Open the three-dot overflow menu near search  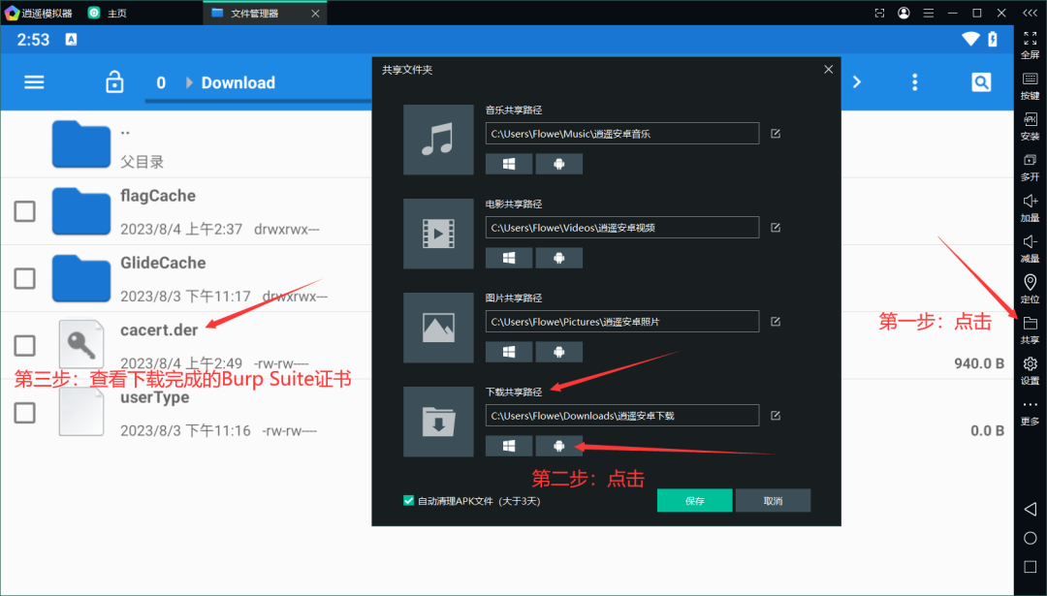(914, 82)
